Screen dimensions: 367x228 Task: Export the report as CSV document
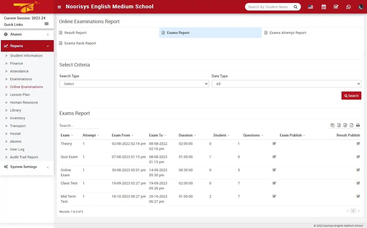345,125
